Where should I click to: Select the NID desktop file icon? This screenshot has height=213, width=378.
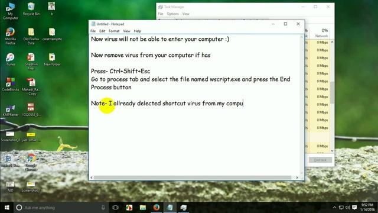[10, 187]
